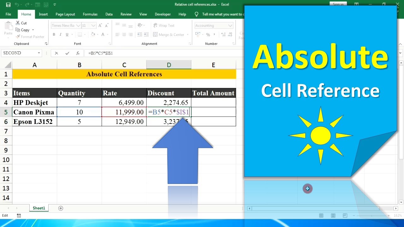Open the File tab
Screen dimensions: 404x227
[8, 14]
